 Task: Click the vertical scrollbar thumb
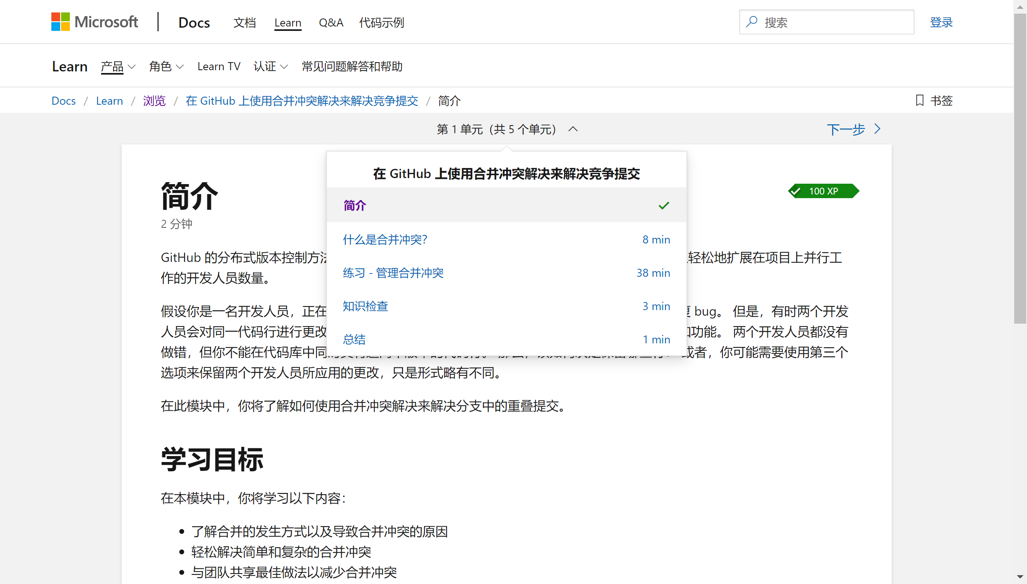[x=1020, y=168]
